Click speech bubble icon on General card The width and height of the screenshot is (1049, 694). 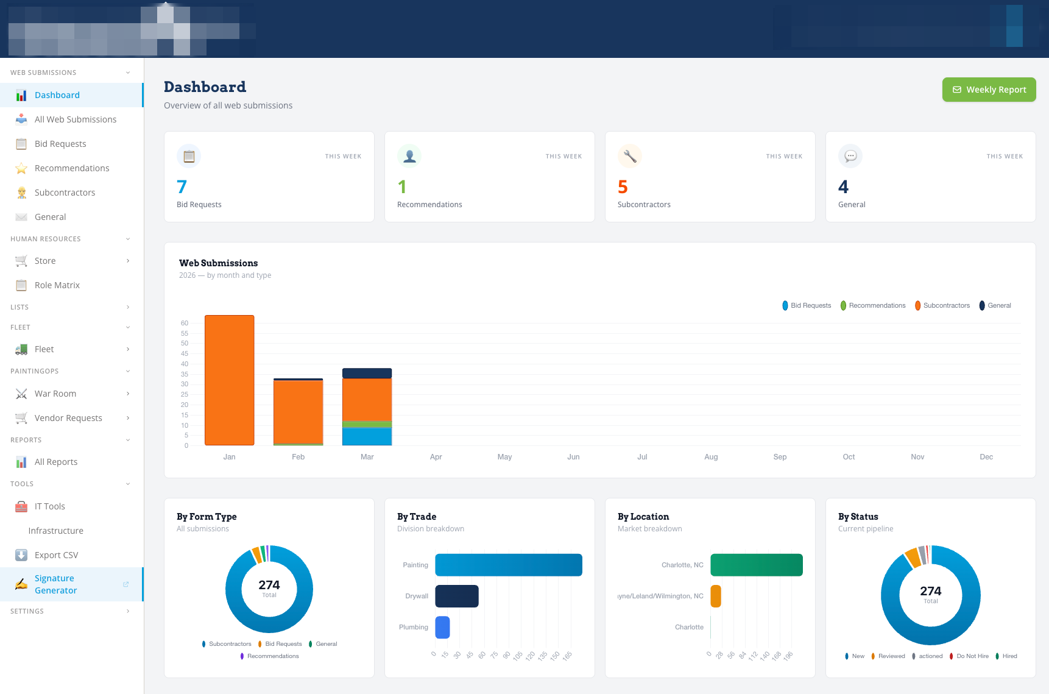pyautogui.click(x=850, y=156)
